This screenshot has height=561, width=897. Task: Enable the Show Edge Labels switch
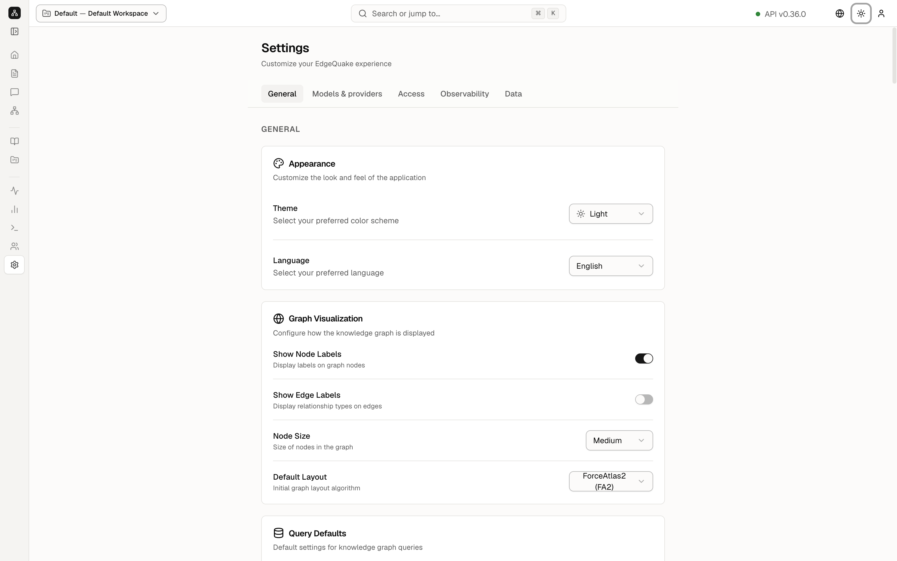pyautogui.click(x=644, y=400)
